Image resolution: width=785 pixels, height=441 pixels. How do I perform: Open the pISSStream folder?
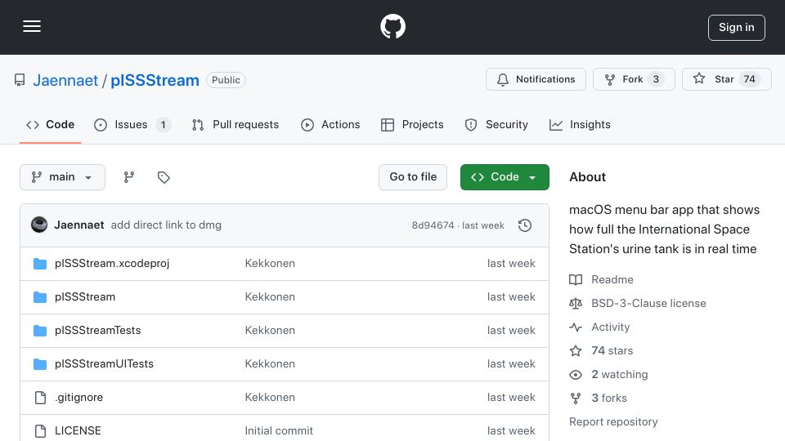click(x=85, y=297)
